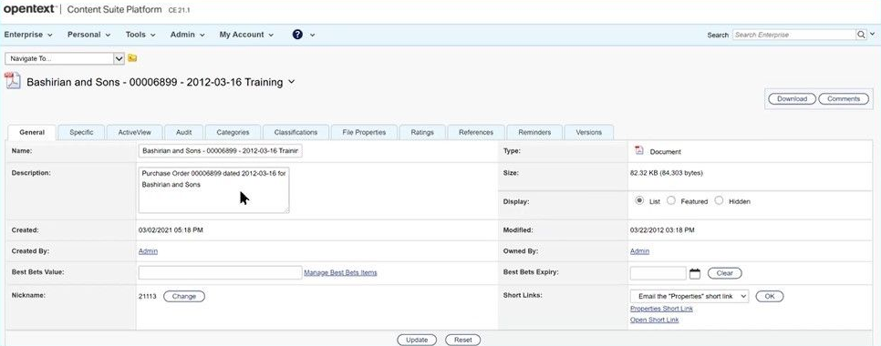This screenshot has height=346, width=881.
Task: Select the Featured display radio button
Action: coord(671,200)
